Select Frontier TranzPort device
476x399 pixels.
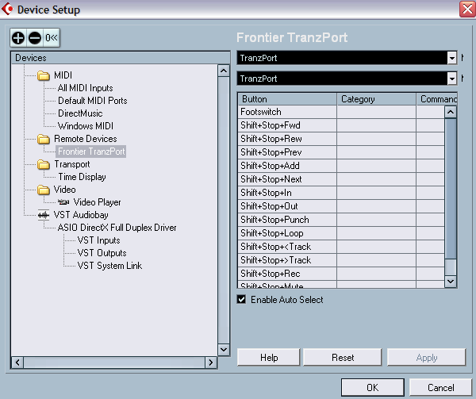coord(91,152)
